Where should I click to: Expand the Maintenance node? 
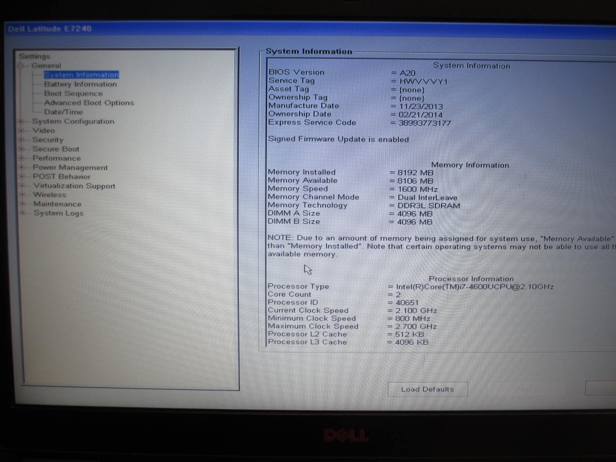(23, 204)
